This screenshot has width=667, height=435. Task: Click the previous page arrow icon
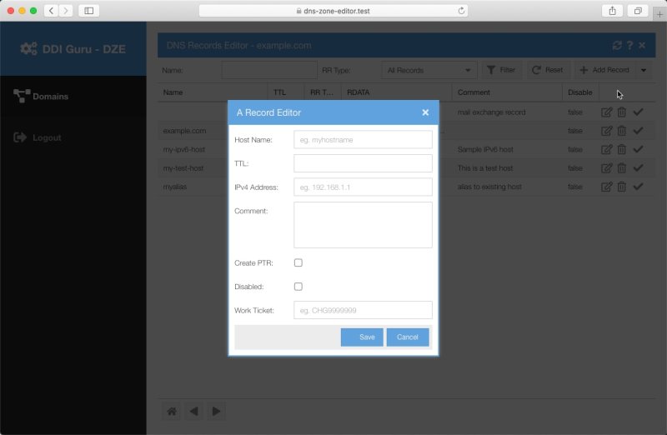point(193,411)
